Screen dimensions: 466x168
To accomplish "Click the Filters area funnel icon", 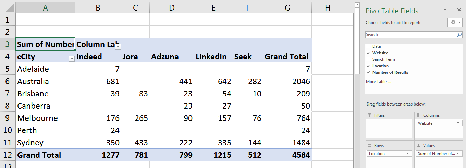I will point(369,115).
